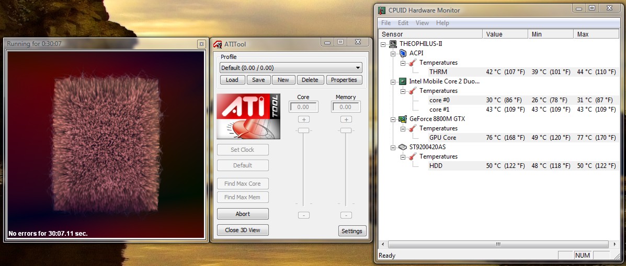The image size is (626, 266).
Task: Click GPU Core max 77 °C (170 °F)
Action: (597, 138)
